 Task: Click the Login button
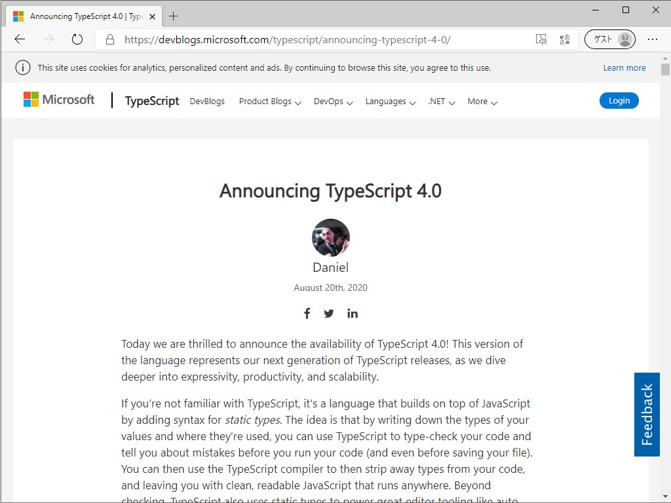coord(619,100)
